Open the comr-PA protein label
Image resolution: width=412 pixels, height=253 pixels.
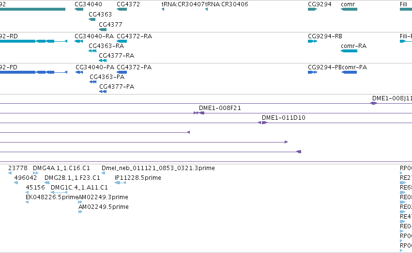[x=354, y=67]
